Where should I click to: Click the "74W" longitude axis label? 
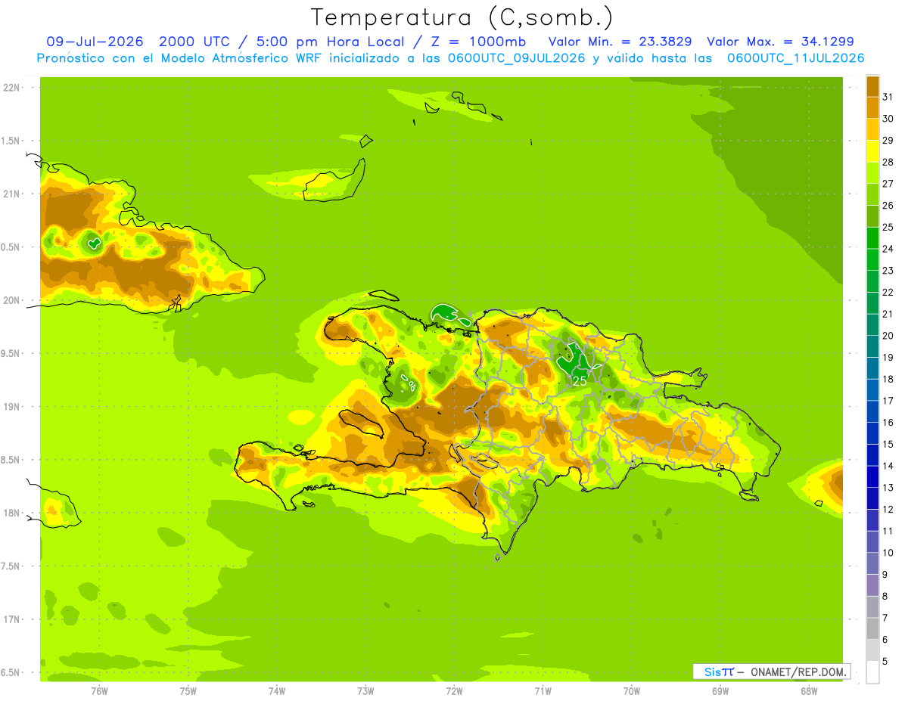277,690
